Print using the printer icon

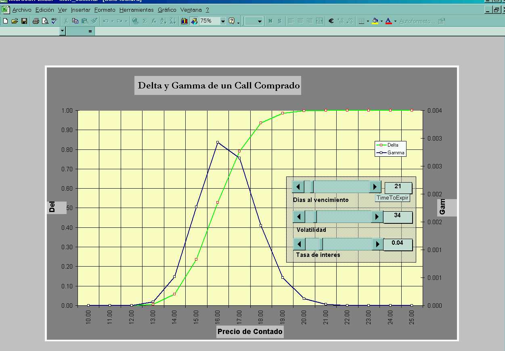tap(36, 21)
